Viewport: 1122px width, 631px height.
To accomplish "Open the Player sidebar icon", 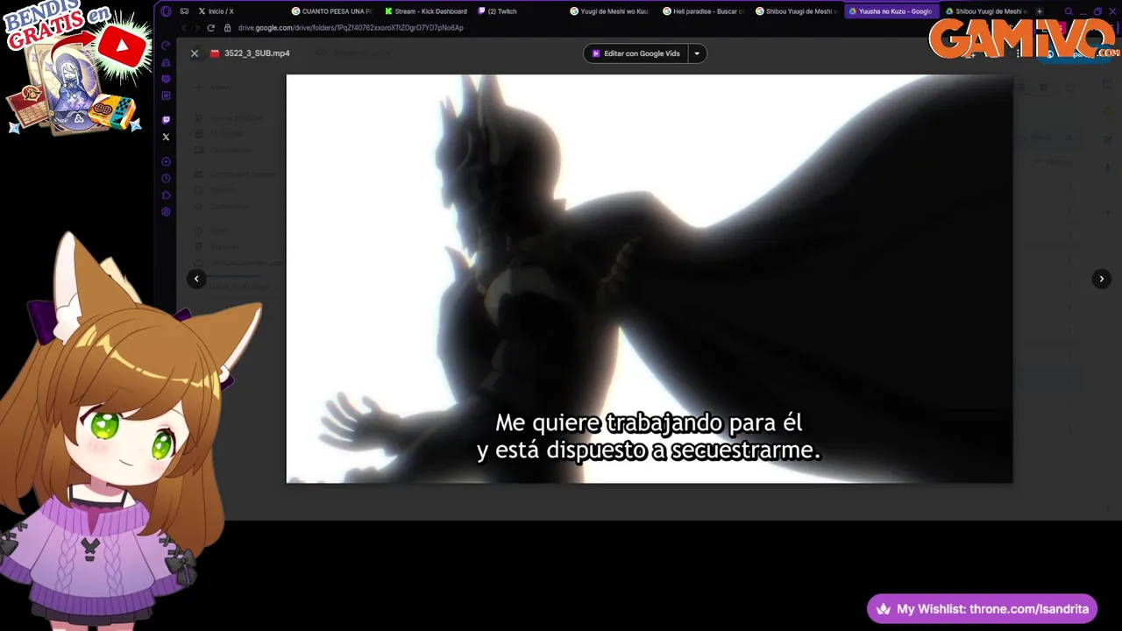I will click(166, 161).
